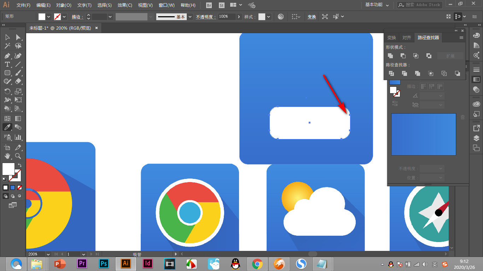Select the Magic Wand tool
The height and width of the screenshot is (271, 483).
(x=7, y=46)
